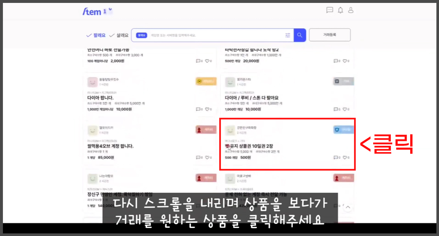This screenshot has width=439, height=236.
Task: Open listing 상품권 10일권 2장
Action: (249, 146)
